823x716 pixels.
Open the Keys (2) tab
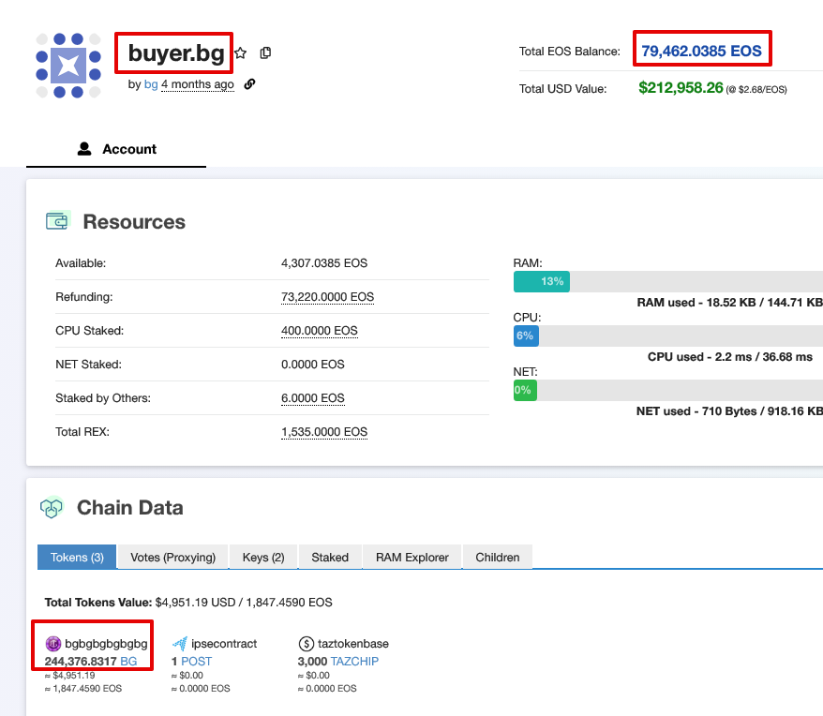point(263,557)
